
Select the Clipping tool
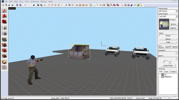click(x=4, y=62)
